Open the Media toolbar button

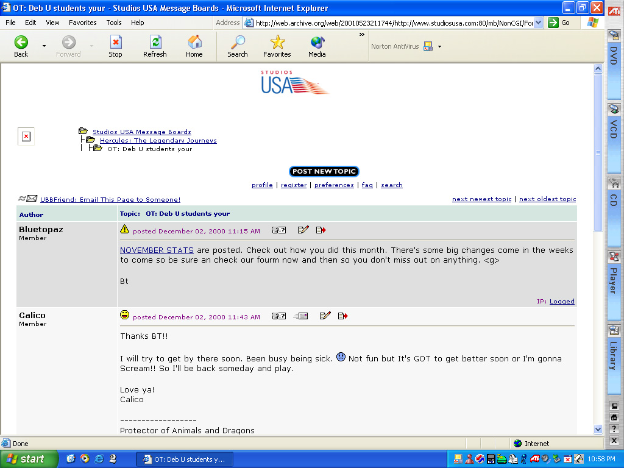317,46
